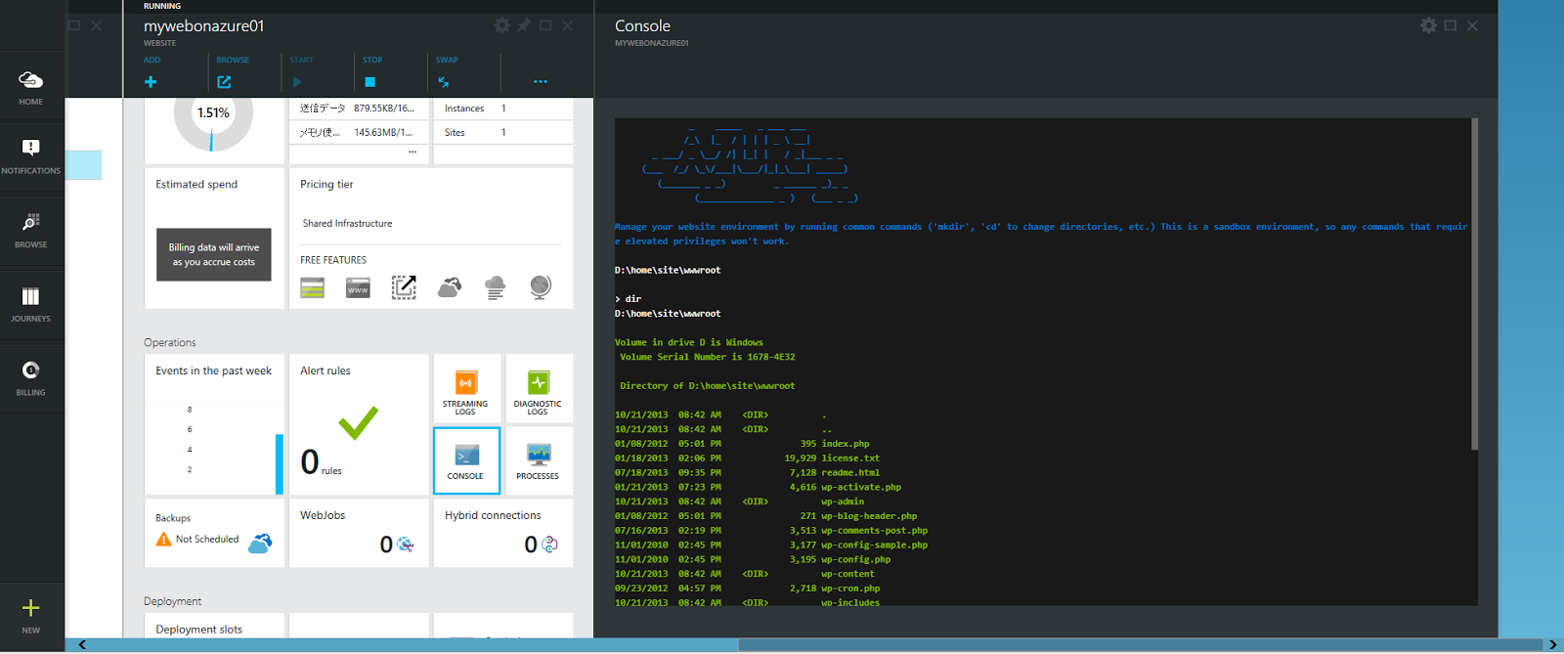Click wp-blog-header.php in console listing
1564x654 pixels.
point(869,516)
